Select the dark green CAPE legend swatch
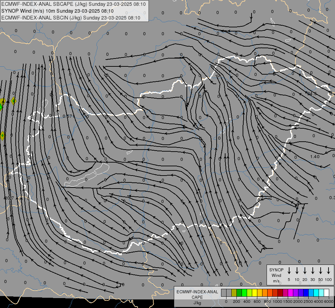 (x=239, y=293)
